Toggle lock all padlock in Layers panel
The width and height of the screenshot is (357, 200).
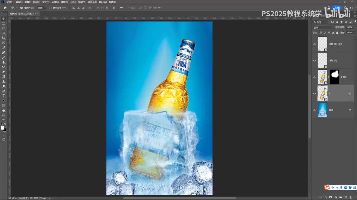pyautogui.click(x=337, y=32)
